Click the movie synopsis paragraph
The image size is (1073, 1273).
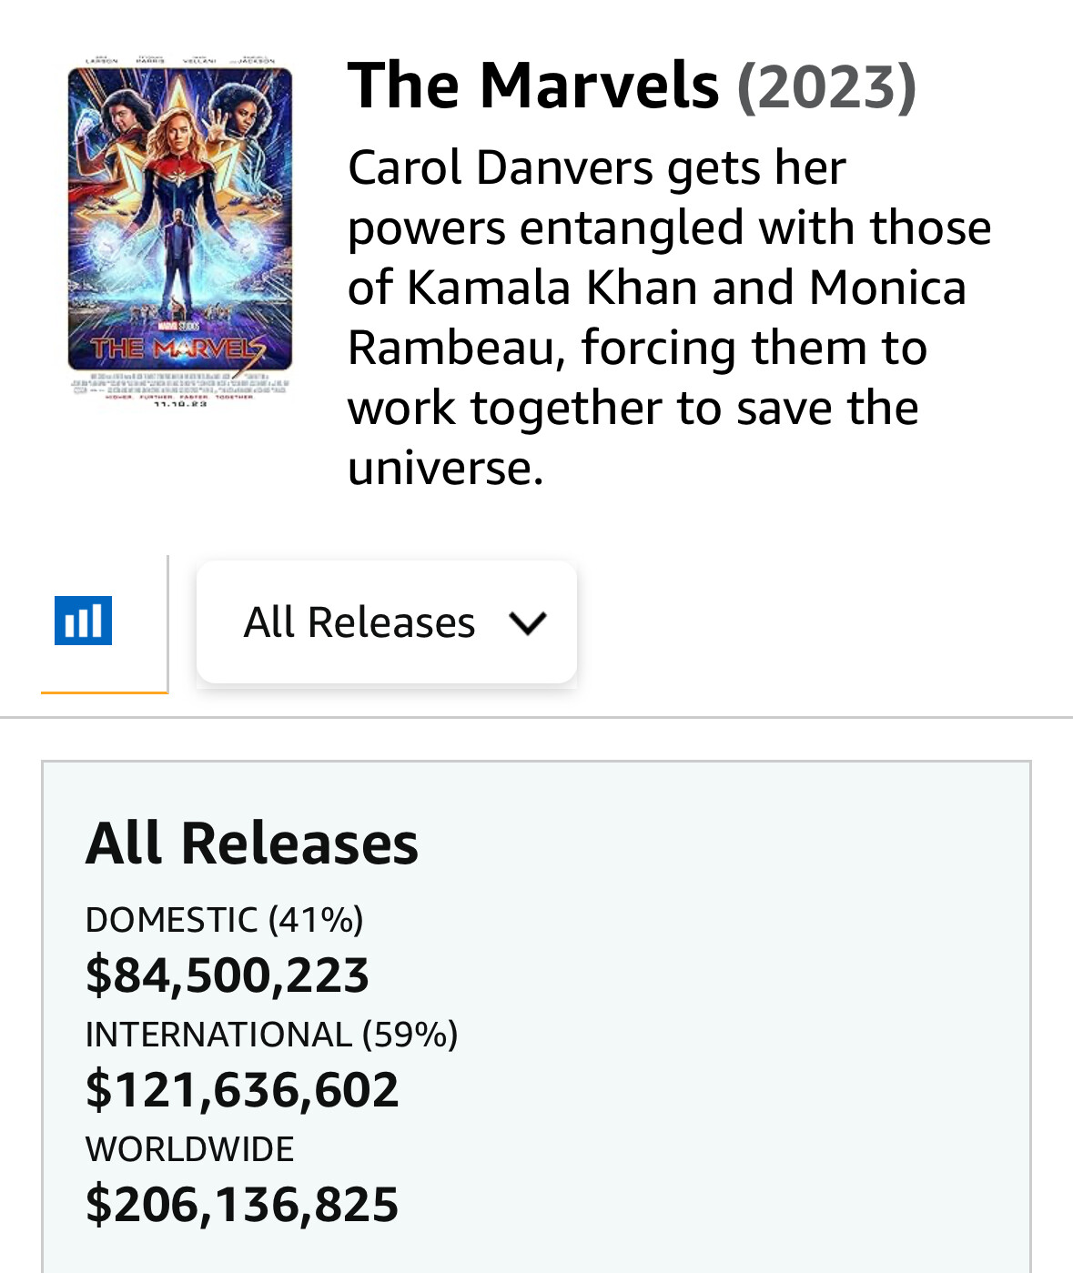pos(669,317)
